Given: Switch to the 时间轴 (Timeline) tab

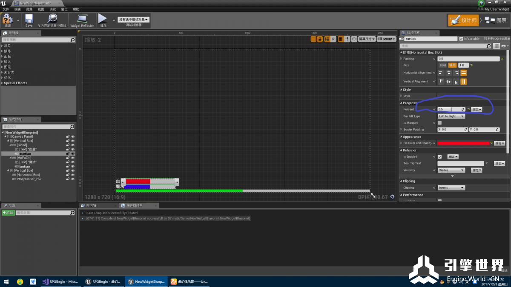Looking at the screenshot, I should click(91, 205).
